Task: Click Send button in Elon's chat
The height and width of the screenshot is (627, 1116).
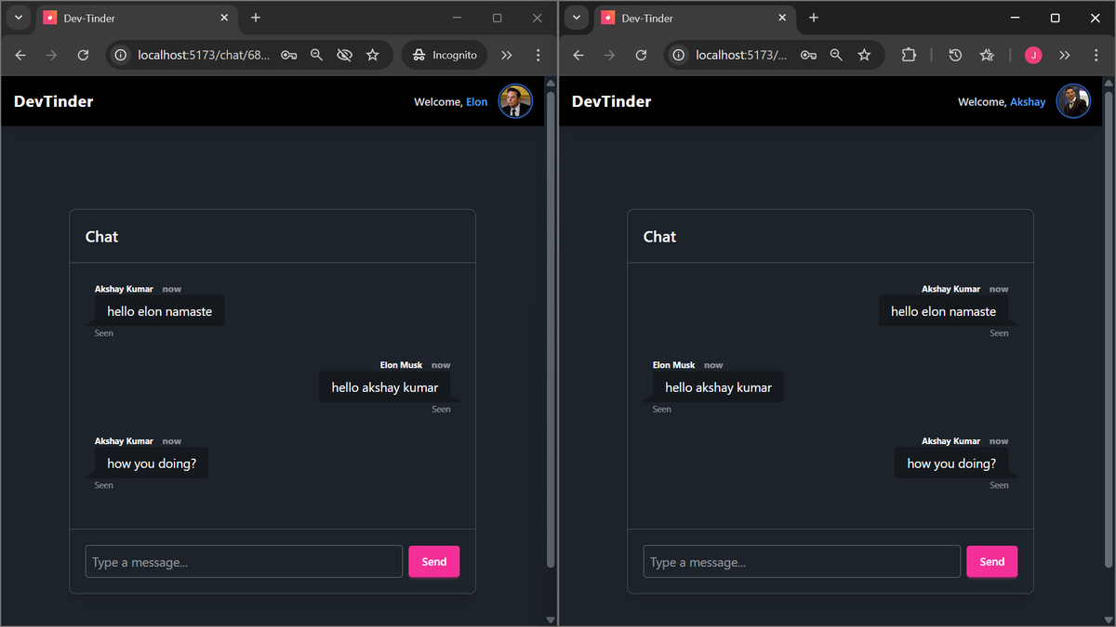Action: tap(434, 562)
